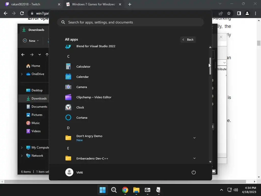Go back in Chrome browser
The width and height of the screenshot is (261, 196).
[x=6, y=13]
